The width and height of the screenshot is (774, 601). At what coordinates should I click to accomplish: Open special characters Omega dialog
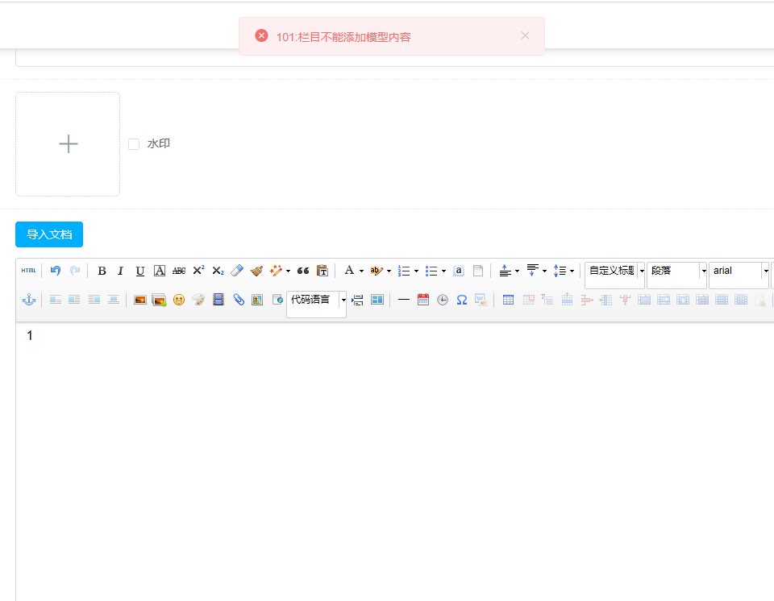[462, 300]
